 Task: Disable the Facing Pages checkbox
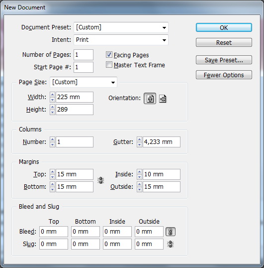pyautogui.click(x=109, y=55)
